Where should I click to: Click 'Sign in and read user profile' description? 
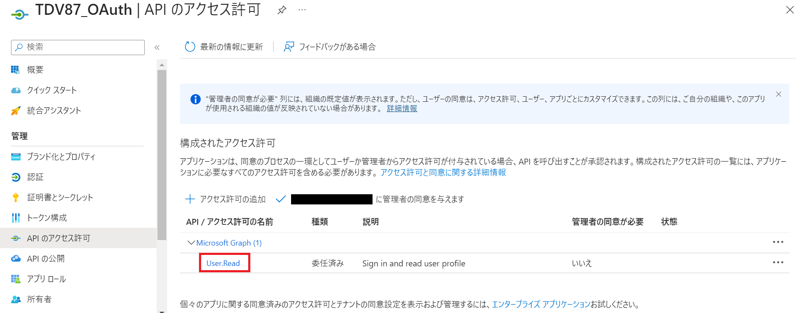[414, 263]
